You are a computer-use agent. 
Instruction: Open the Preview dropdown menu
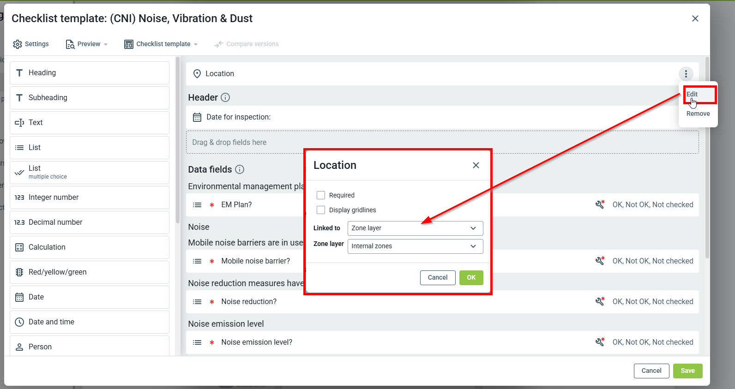[87, 44]
